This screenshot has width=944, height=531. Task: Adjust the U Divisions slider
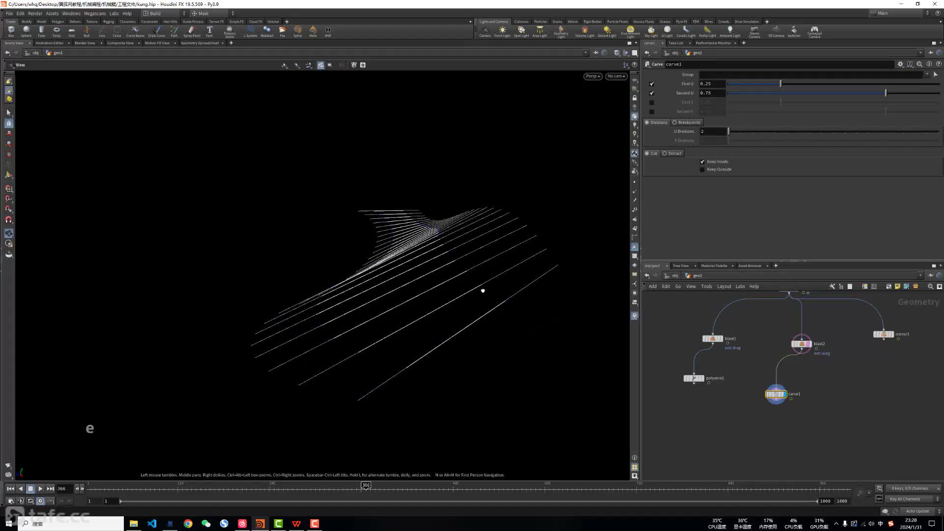pos(833,132)
